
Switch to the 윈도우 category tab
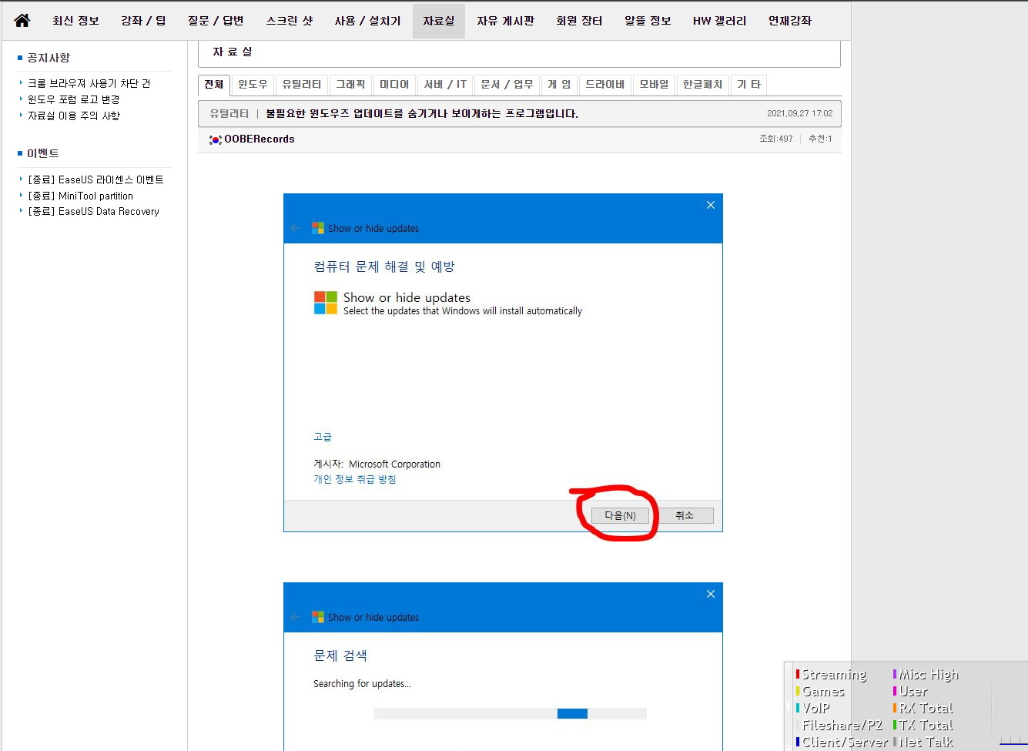pyautogui.click(x=253, y=85)
